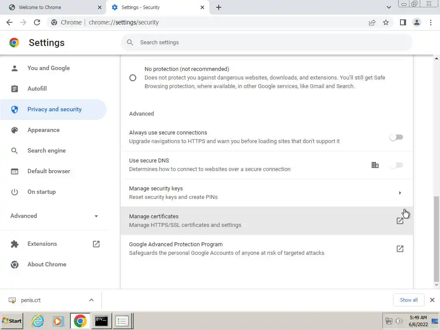
Task: Expand Manage security keys arrow
Action: point(400,193)
